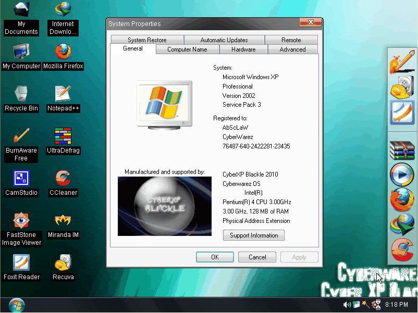Launch the Mozilla Firefox desktop icon
Image resolution: width=418 pixels, height=313 pixels.
[63, 57]
